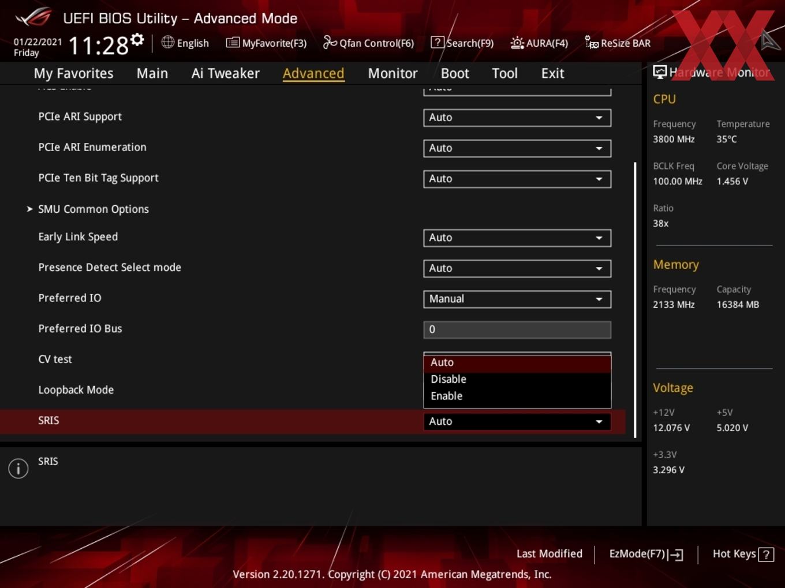Switch to Main tab

coord(152,73)
